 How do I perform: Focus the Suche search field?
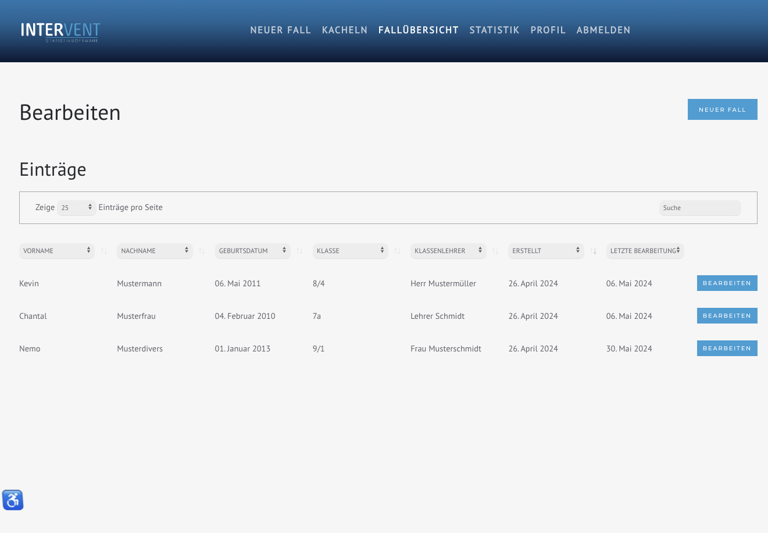click(700, 208)
